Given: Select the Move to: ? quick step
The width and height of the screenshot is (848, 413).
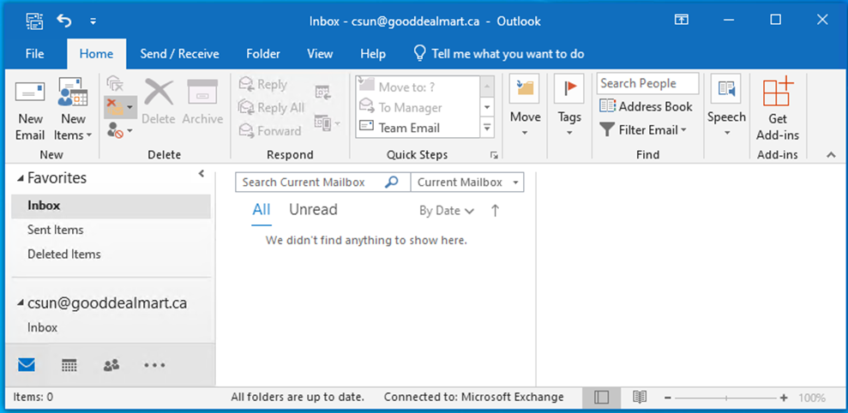Looking at the screenshot, I should pyautogui.click(x=418, y=87).
